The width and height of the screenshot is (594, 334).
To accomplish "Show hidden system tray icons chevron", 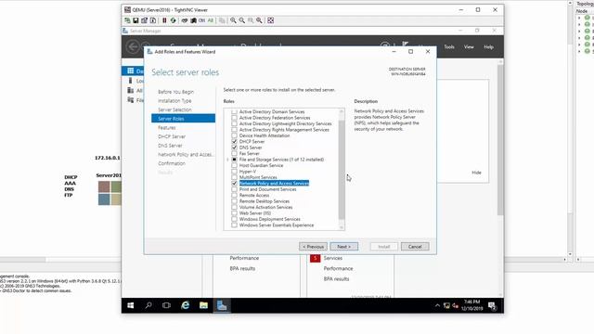I will coord(437,305).
